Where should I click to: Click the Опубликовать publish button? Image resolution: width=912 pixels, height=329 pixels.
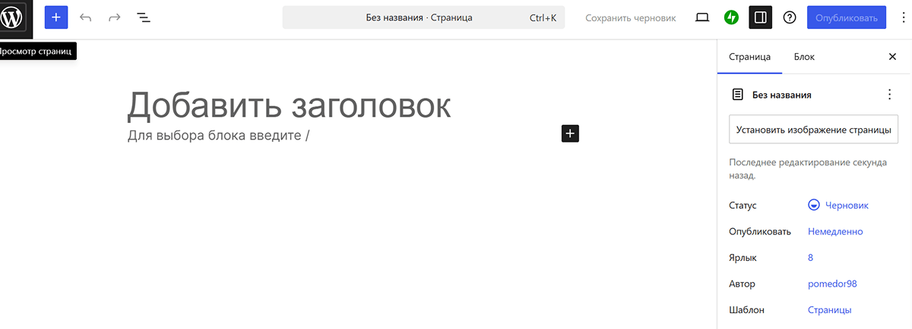point(847,17)
